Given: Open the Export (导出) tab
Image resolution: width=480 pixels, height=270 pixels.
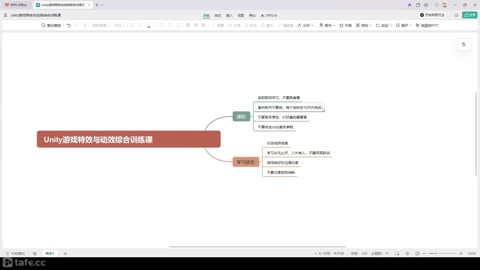Looking at the screenshot, I should pyautogui.click(x=252, y=15).
